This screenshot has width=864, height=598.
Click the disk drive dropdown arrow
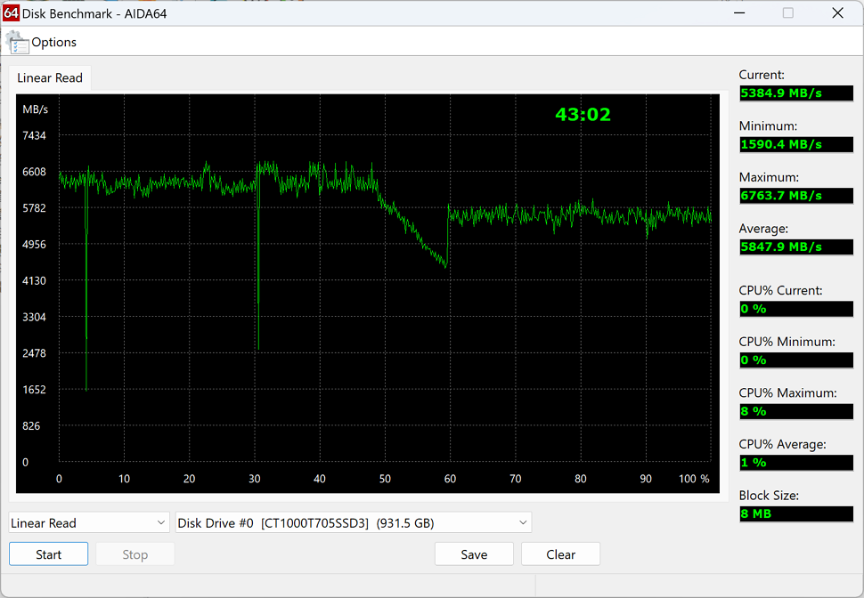point(523,522)
